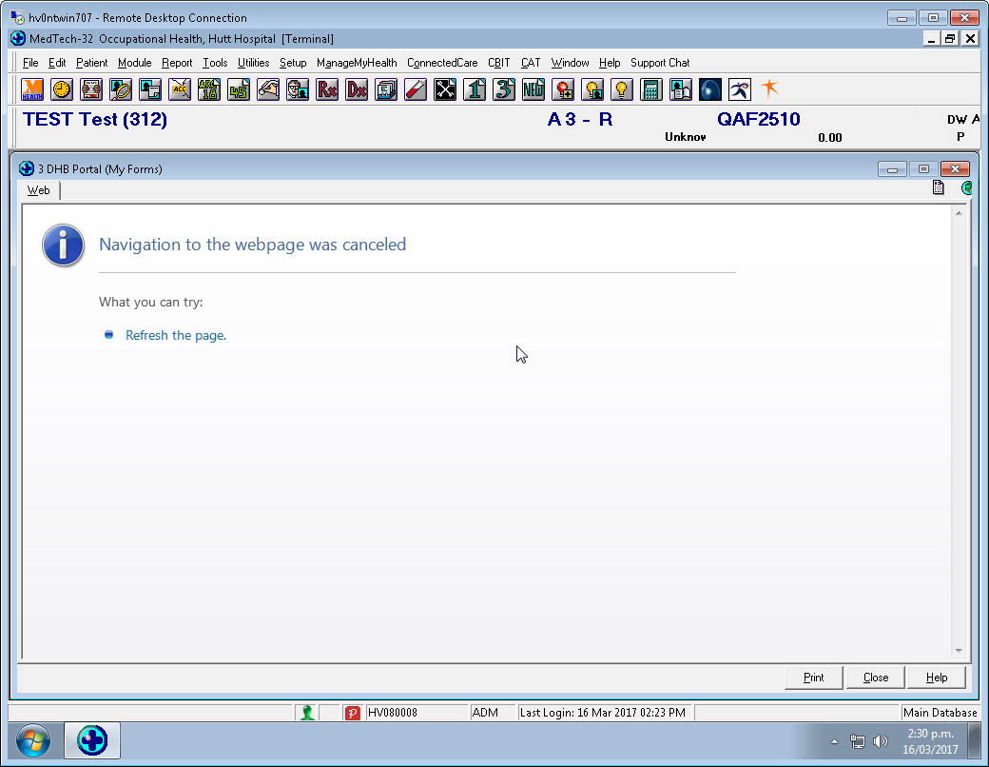Click the green user icon in status bar
The width and height of the screenshot is (989, 767).
click(x=307, y=713)
